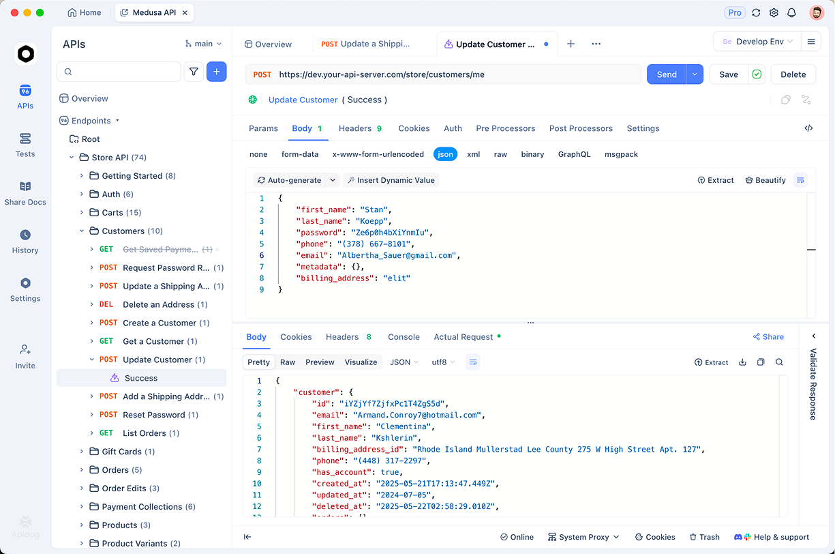Search within the response body

(x=779, y=362)
